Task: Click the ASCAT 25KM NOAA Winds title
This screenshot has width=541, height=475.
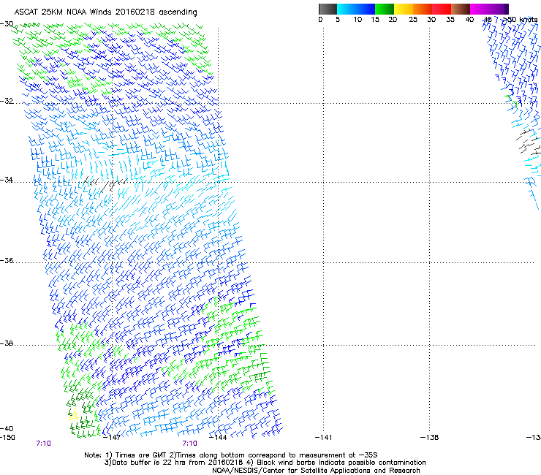Action: coord(105,12)
